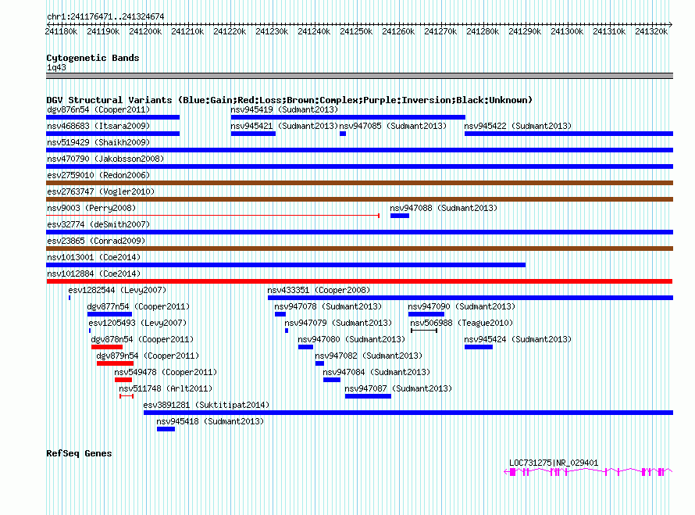Click the red bar under nsv1012884
695x515 pixels.
click(359, 281)
